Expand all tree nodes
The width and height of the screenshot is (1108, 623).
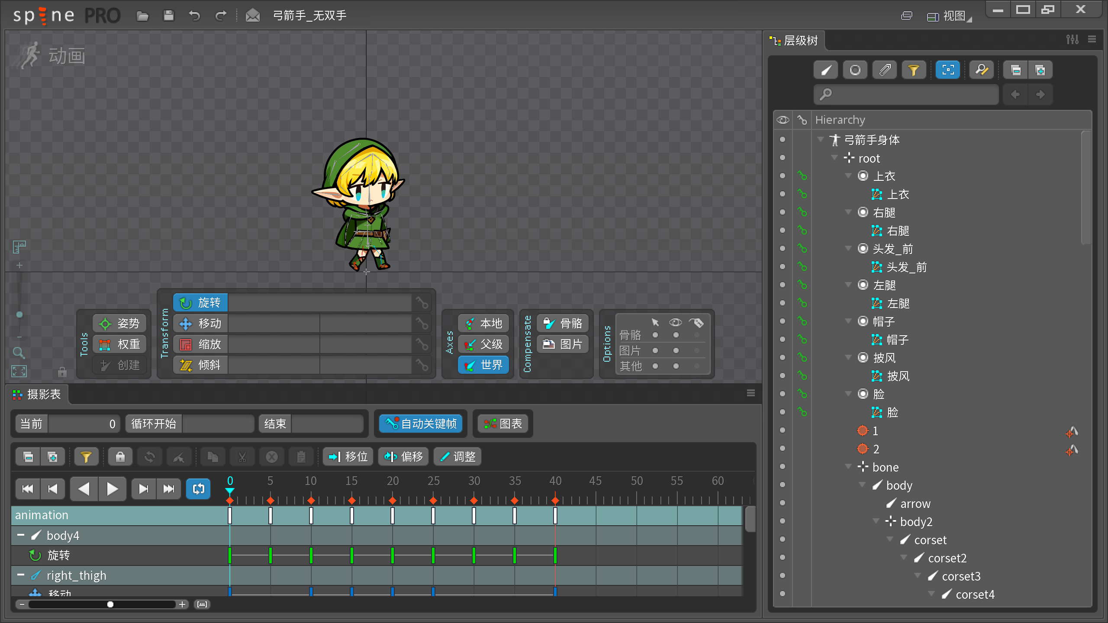click(1040, 70)
